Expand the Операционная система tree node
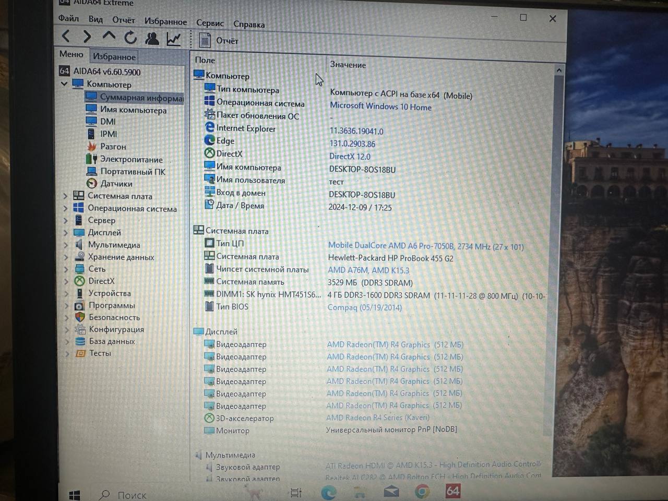 65,208
